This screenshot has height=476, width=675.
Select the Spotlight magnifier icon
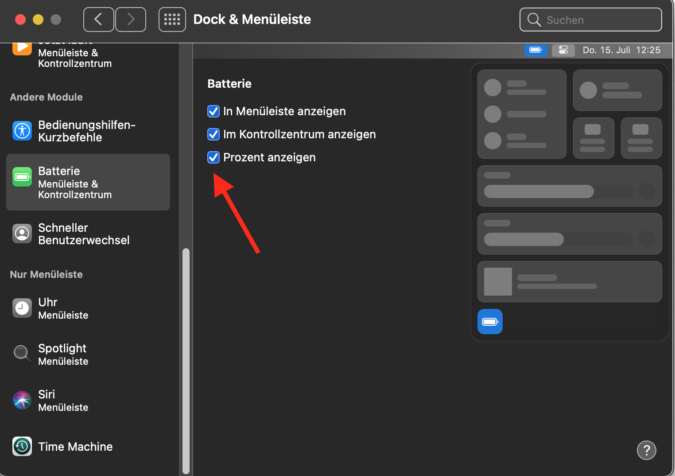click(22, 354)
